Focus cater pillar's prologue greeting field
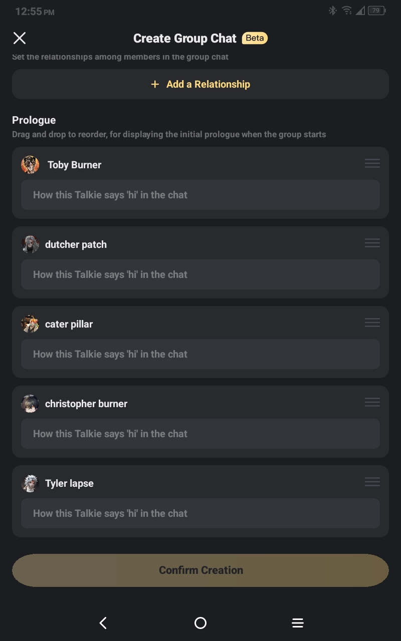The height and width of the screenshot is (641, 401). click(200, 354)
